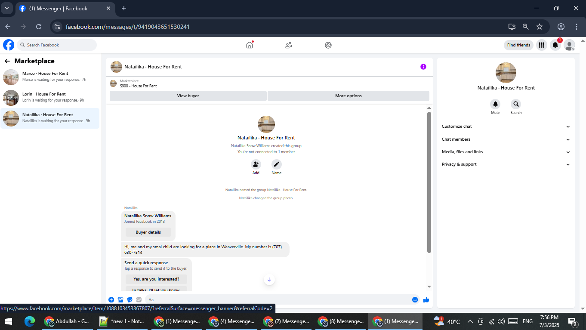Open Notepad new 1 taskbar item

tap(122, 321)
